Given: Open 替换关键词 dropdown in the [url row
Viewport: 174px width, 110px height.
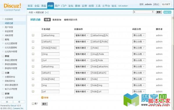Looking at the screenshot, I should click(x=82, y=92).
